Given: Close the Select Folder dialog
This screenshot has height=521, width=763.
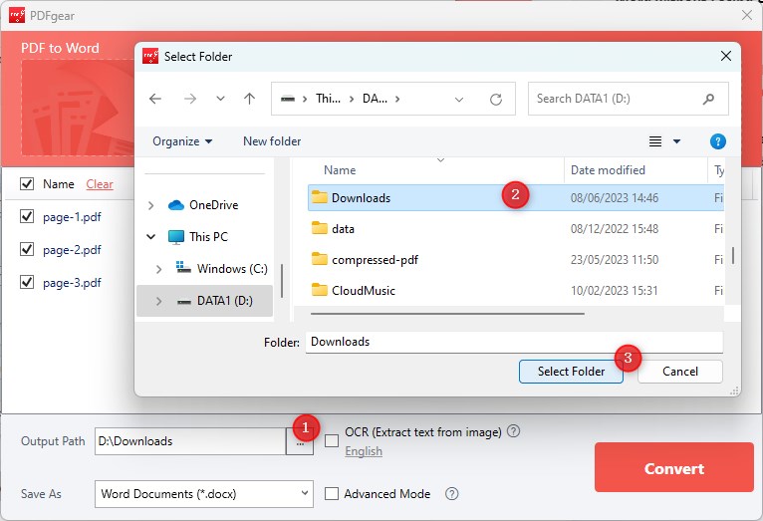Looking at the screenshot, I should coord(725,57).
